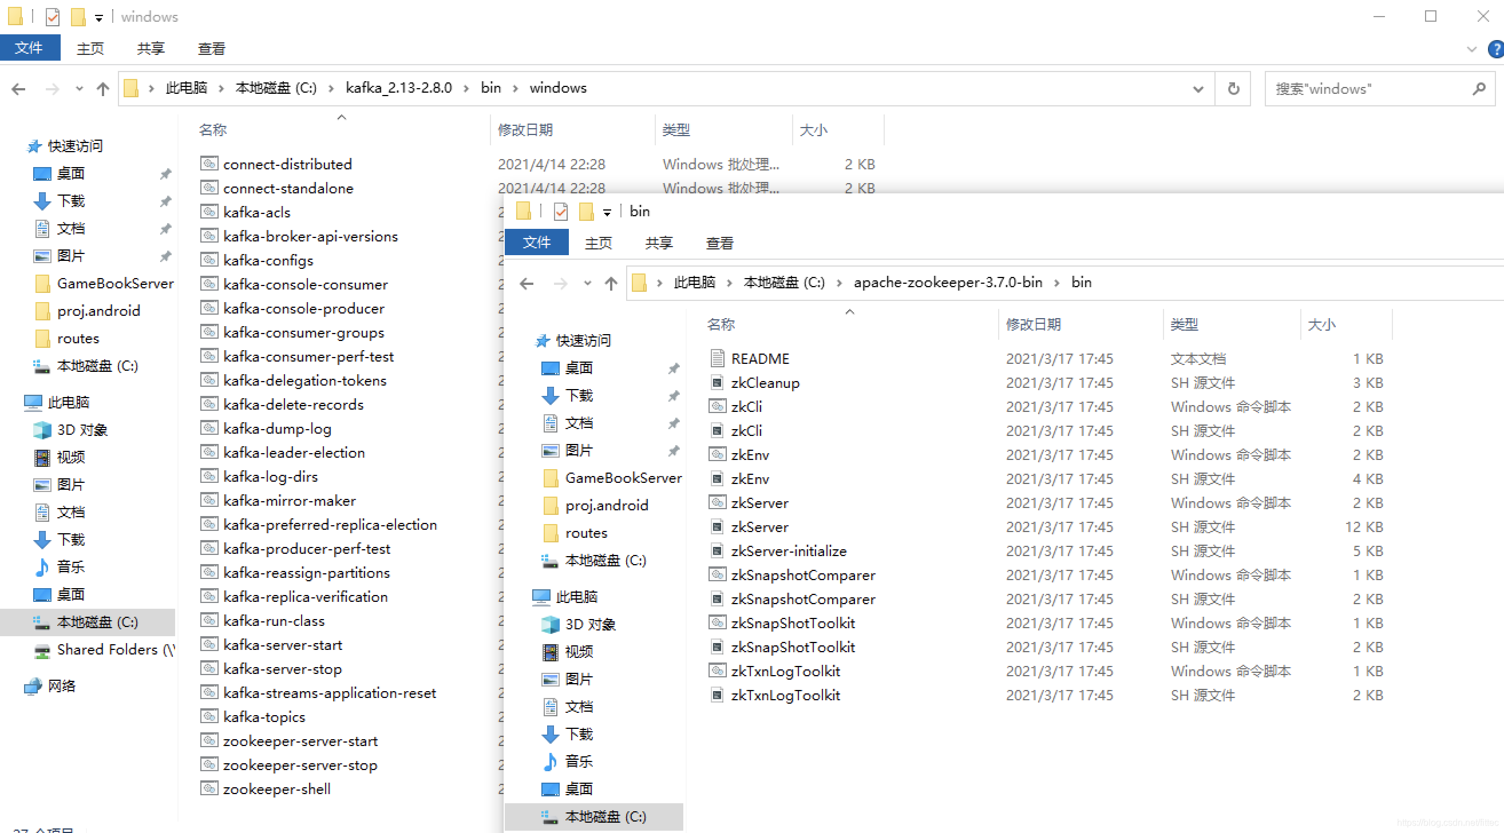This screenshot has width=1504, height=833.
Task: Sort by 类型 column in bin window
Action: pos(1184,324)
